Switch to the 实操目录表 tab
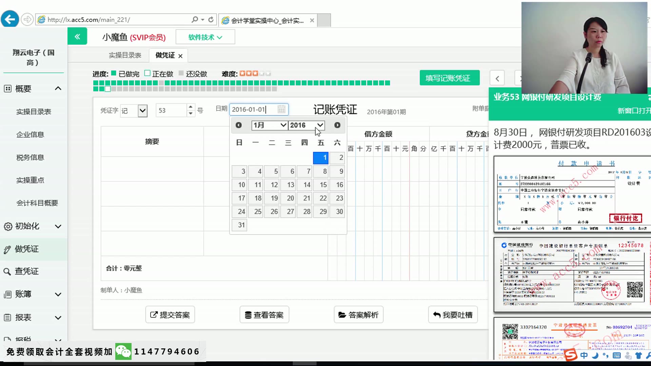651x366 pixels. click(x=125, y=55)
